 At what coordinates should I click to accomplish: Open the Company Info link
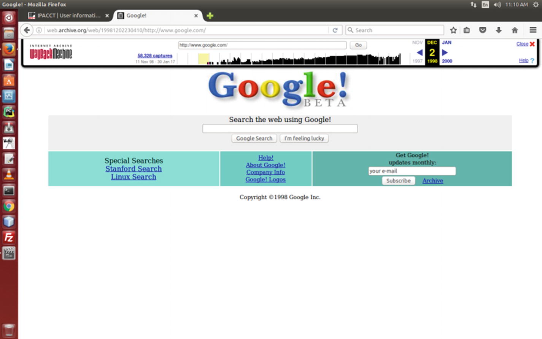click(x=265, y=172)
